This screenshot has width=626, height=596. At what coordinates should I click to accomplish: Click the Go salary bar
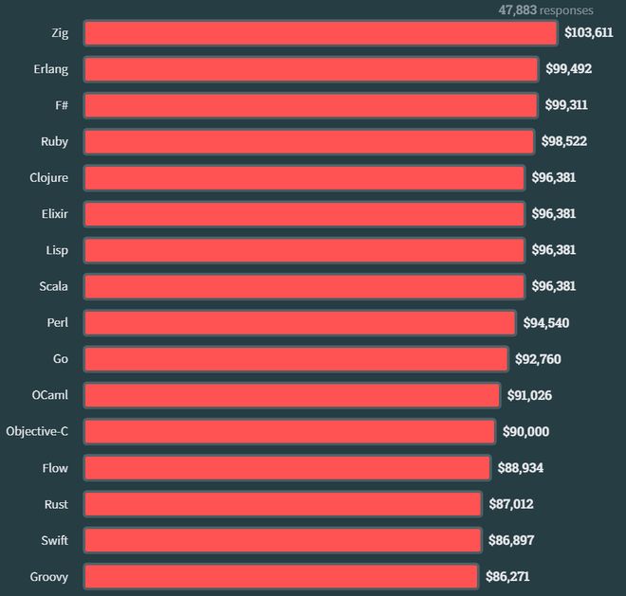point(297,359)
